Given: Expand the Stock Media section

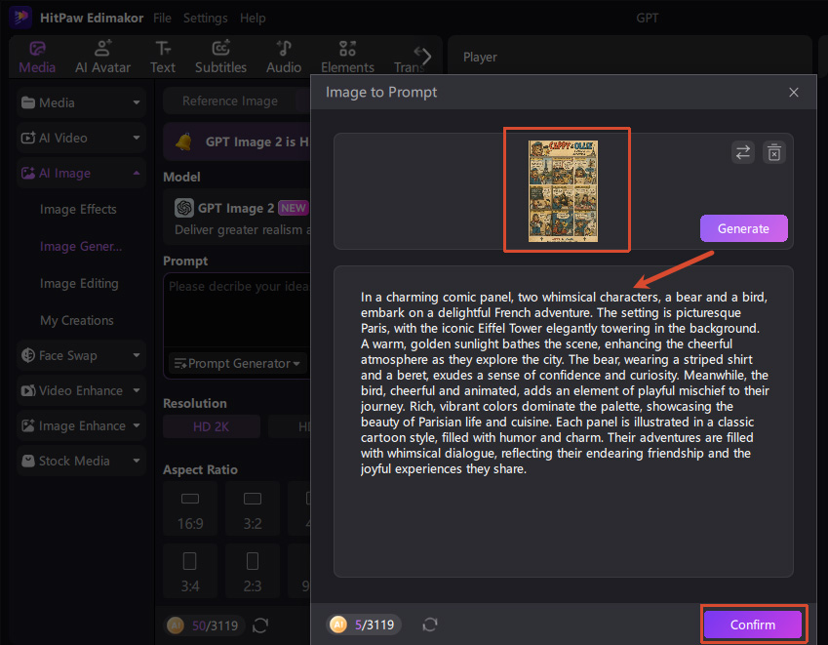Looking at the screenshot, I should [81, 462].
